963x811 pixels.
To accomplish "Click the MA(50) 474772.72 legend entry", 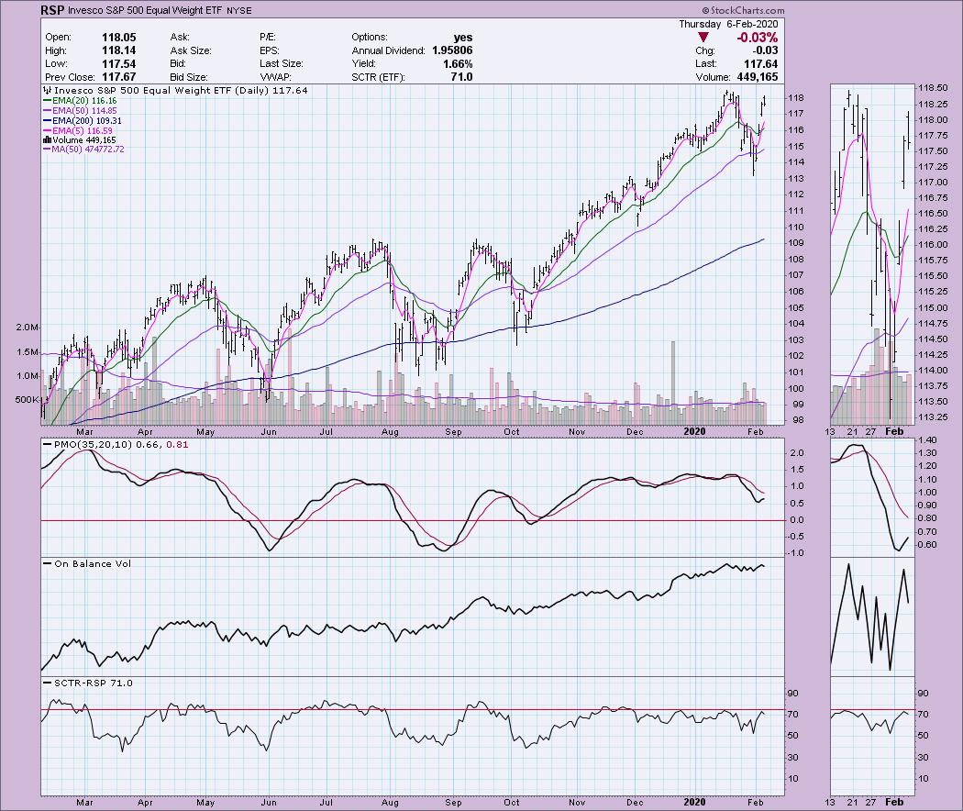I will 83,150.
